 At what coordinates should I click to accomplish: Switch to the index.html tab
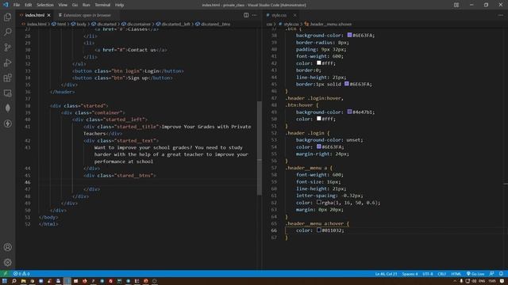pyautogui.click(x=34, y=15)
